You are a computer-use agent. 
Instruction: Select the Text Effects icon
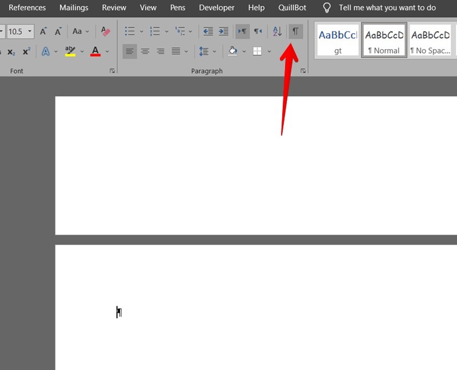point(45,51)
